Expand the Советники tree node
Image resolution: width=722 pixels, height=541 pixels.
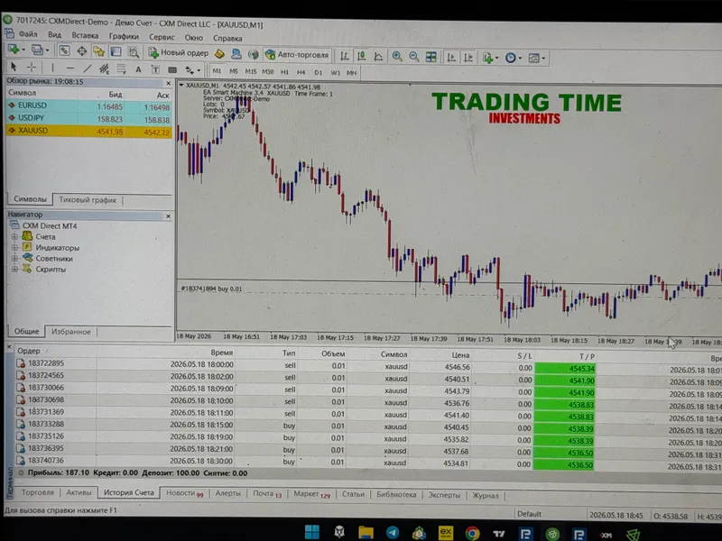point(14,258)
